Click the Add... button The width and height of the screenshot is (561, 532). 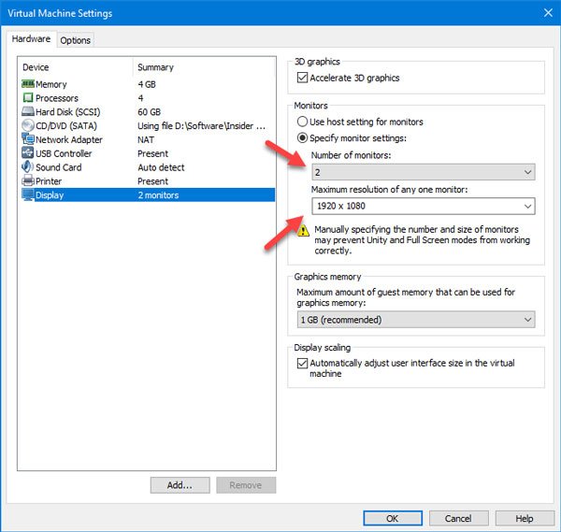(x=180, y=485)
